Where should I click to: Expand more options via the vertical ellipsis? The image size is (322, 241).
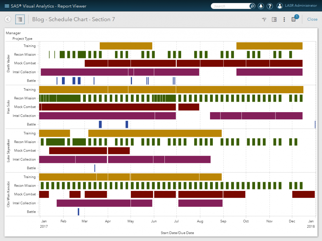(284, 20)
